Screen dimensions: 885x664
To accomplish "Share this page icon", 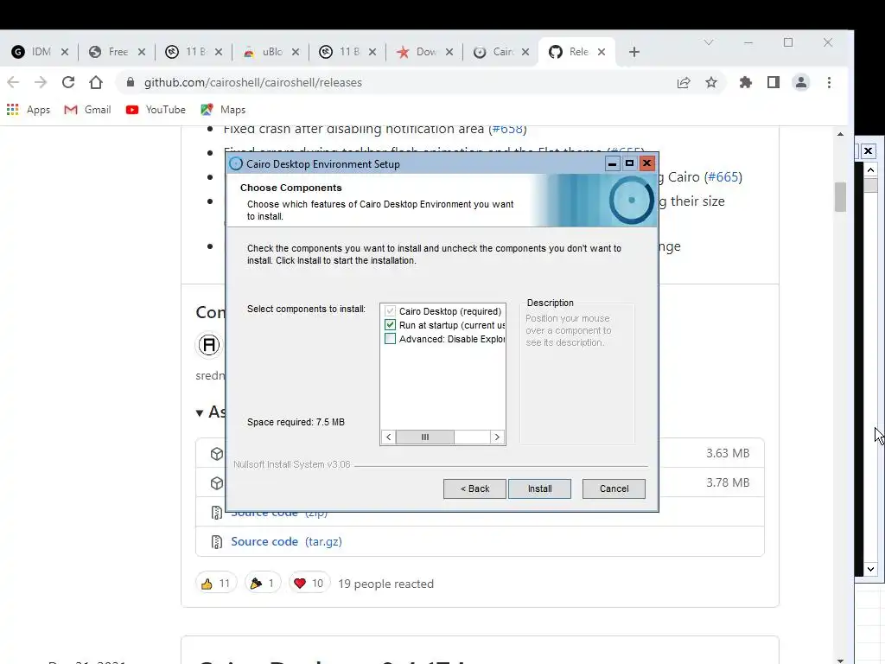I will click(684, 82).
